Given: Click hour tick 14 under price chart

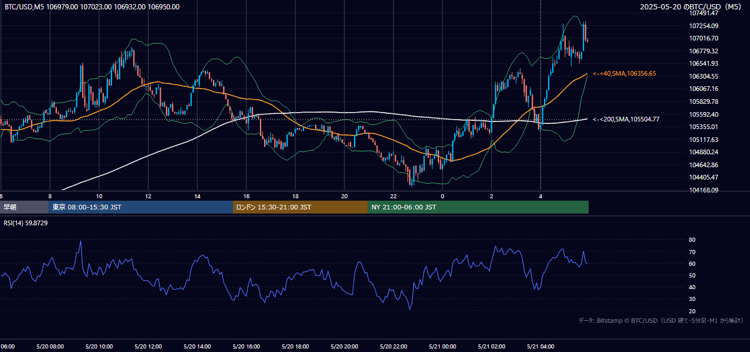Looking at the screenshot, I should (x=198, y=196).
